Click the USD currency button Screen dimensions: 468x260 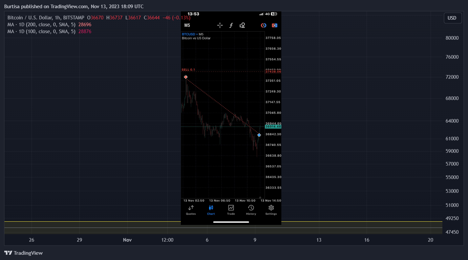tap(452, 18)
